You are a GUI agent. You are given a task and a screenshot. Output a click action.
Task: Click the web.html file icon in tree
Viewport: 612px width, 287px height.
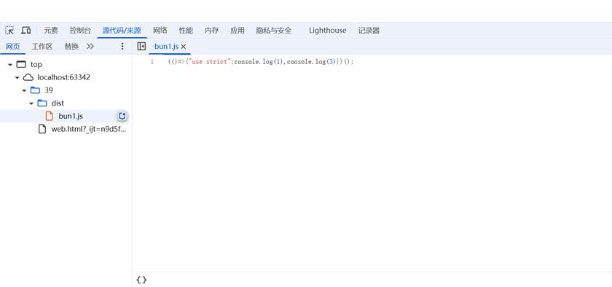coord(42,129)
